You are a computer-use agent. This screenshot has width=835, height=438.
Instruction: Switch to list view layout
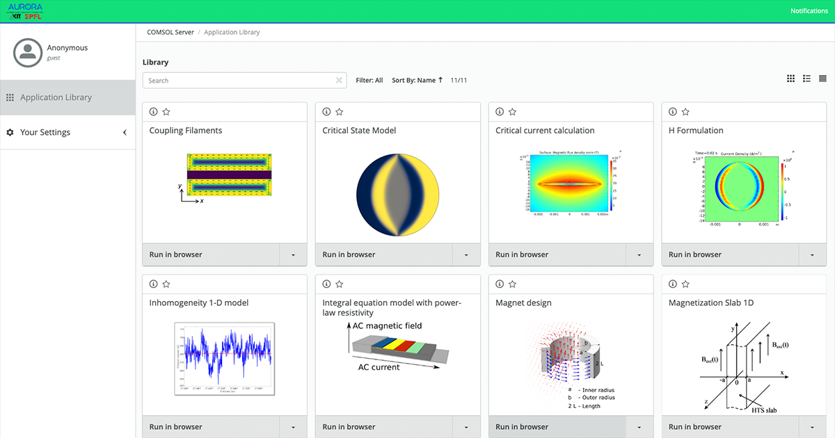click(x=806, y=78)
